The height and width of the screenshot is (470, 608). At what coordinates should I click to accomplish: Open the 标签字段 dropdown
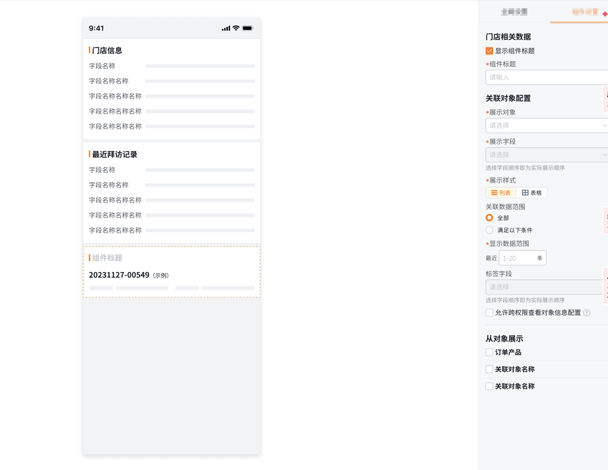click(x=544, y=287)
